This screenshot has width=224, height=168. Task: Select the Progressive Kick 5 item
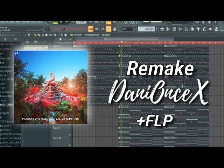(x=36, y=48)
